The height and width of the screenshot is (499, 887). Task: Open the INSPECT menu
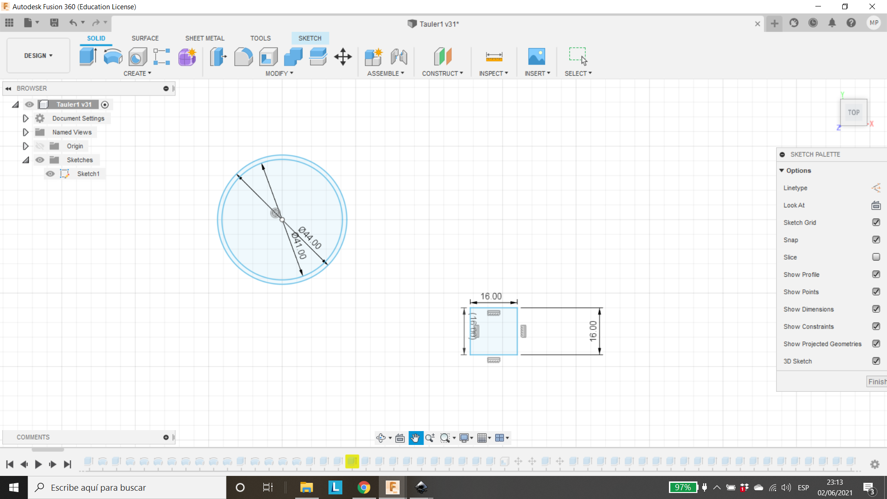[x=493, y=73]
